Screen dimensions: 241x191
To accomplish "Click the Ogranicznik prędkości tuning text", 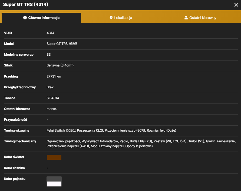I will [63, 141].
